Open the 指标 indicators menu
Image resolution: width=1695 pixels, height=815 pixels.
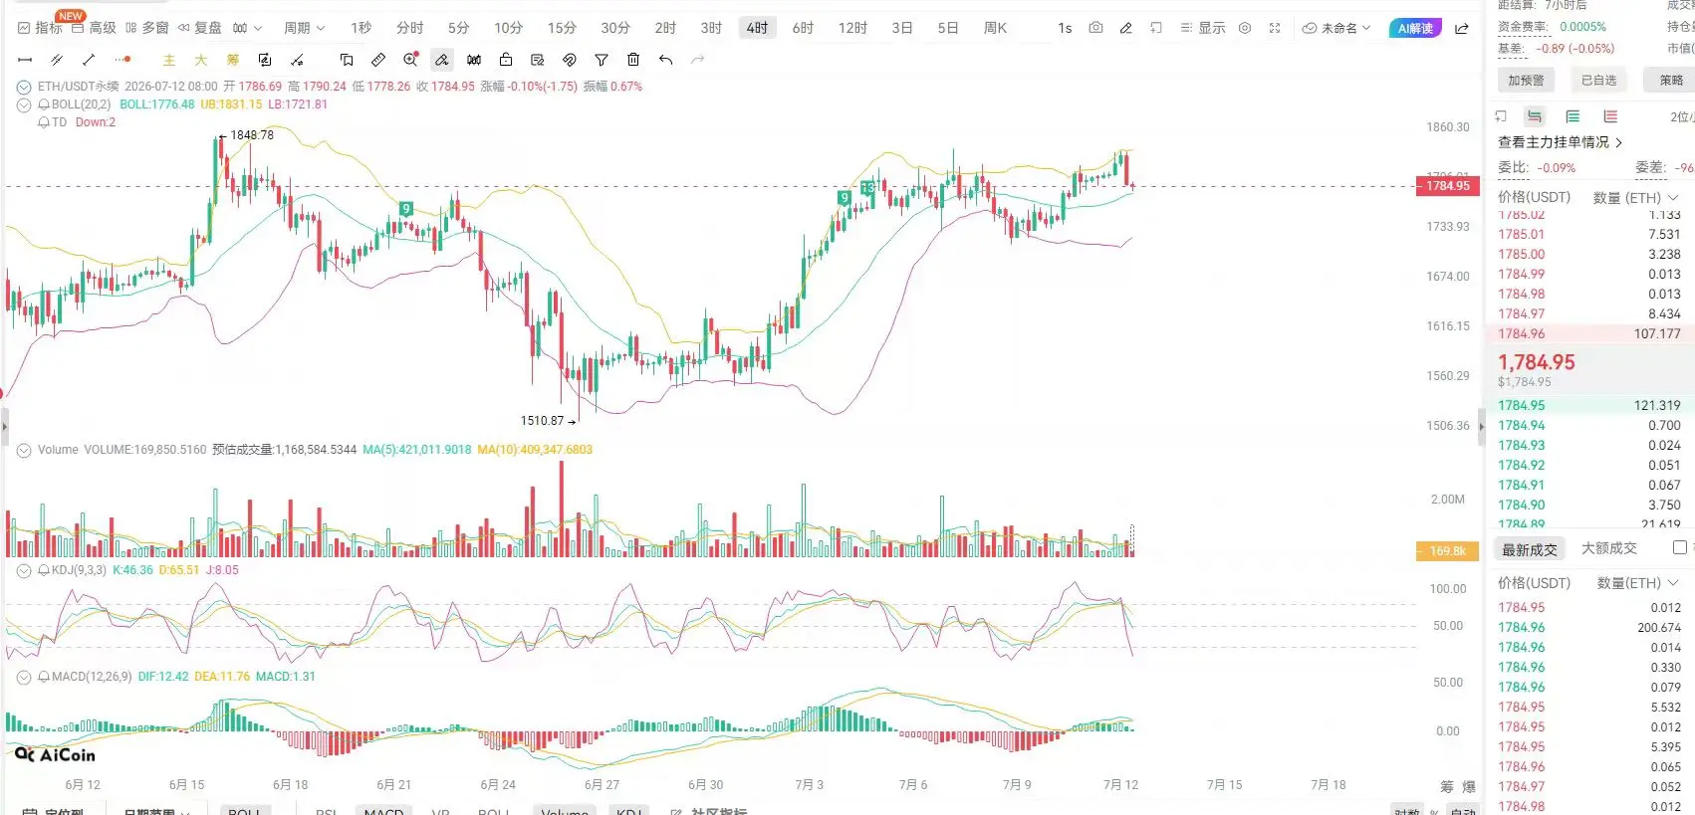tap(40, 28)
